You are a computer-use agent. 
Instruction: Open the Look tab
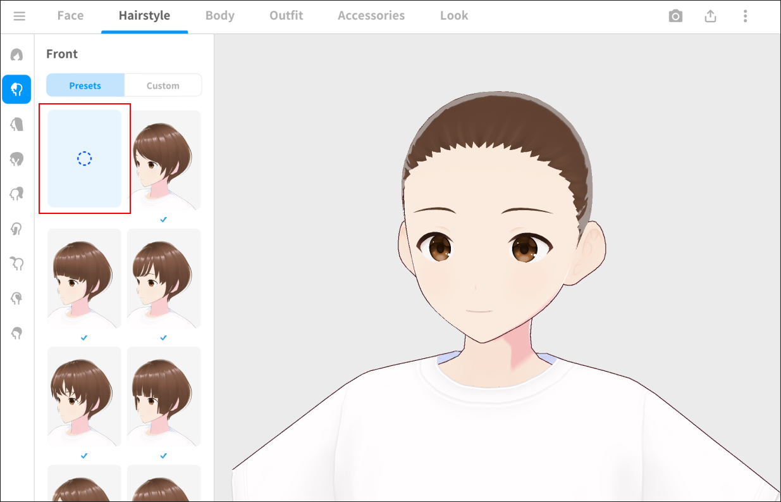(454, 16)
